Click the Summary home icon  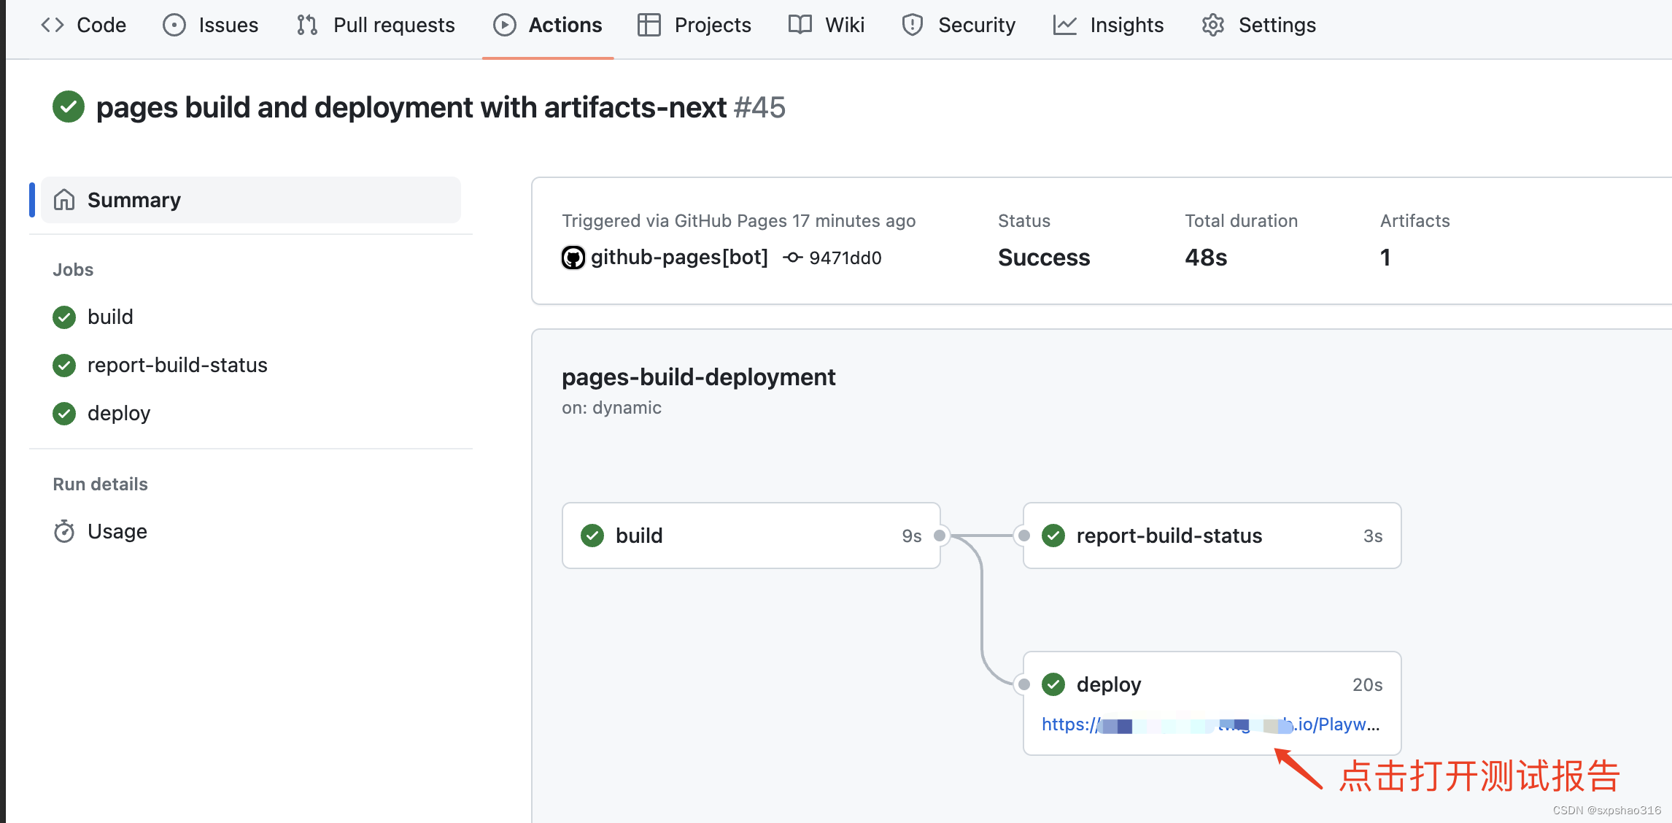point(64,199)
